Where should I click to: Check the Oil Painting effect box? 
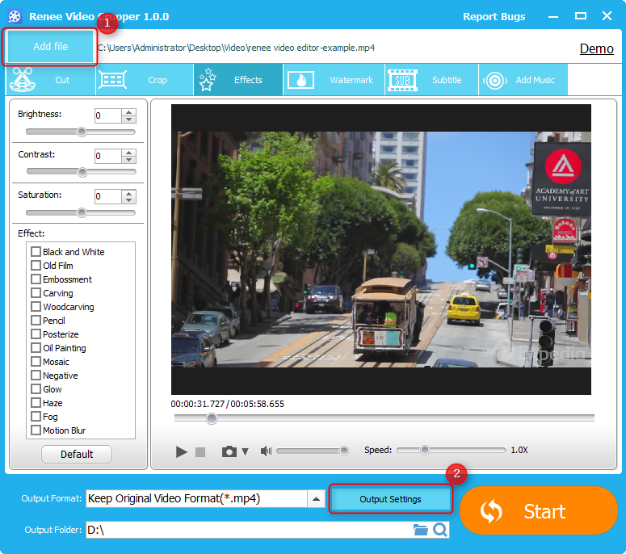(36, 348)
